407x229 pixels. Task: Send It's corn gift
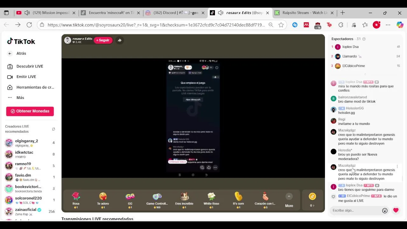[x=238, y=200]
